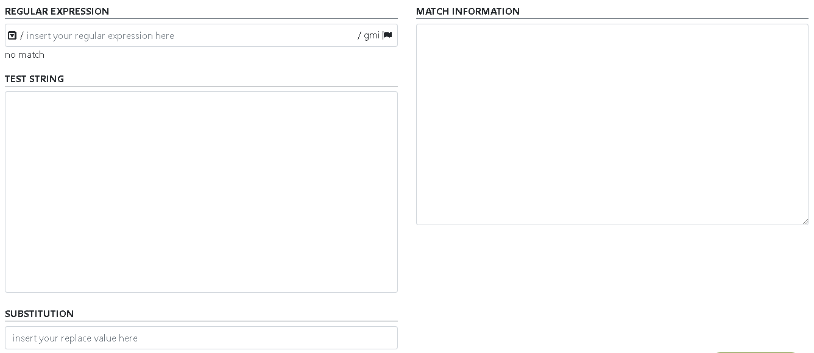Click the divider line under the SUBSTITUTION heading
Image resolution: width=814 pixels, height=353 pixels.
coord(201,321)
